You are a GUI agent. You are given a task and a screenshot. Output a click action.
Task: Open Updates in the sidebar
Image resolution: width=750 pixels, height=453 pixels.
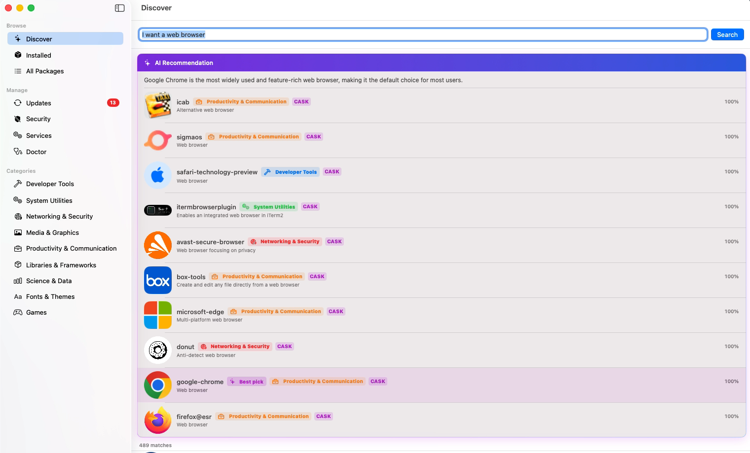[65, 103]
